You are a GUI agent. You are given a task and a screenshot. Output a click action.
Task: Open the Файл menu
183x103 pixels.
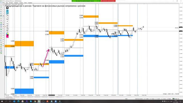[3, 3]
